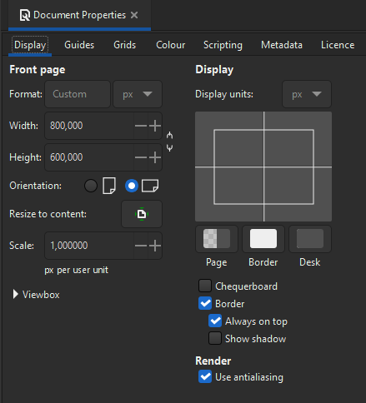Decrease the Height with the minus icon
This screenshot has width=366, height=403.
click(x=141, y=157)
